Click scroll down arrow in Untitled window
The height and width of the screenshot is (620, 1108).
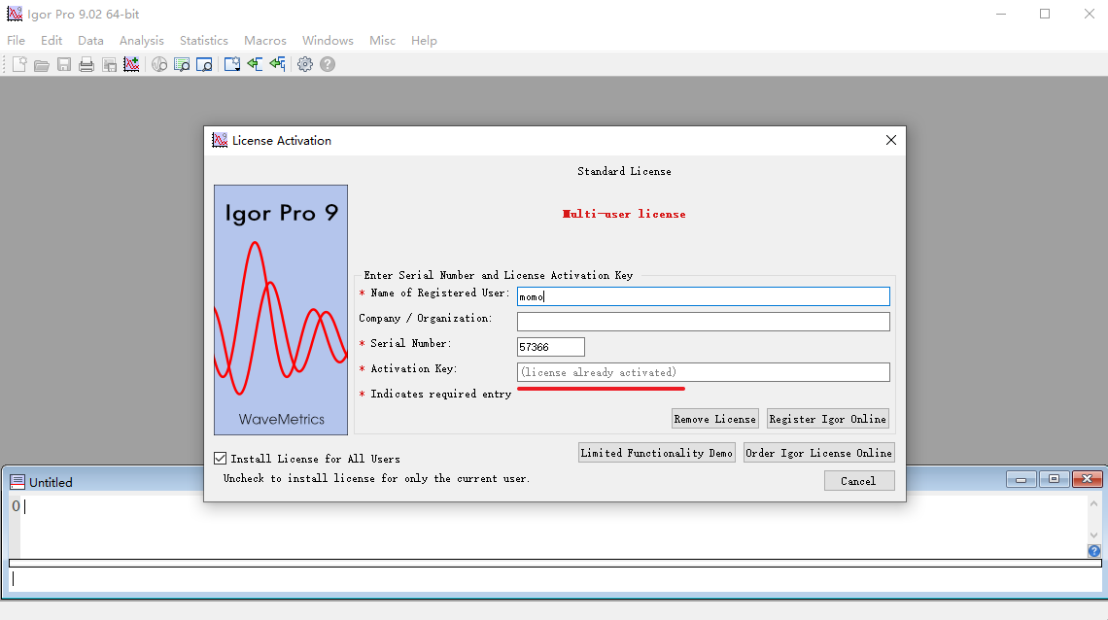pos(1093,535)
